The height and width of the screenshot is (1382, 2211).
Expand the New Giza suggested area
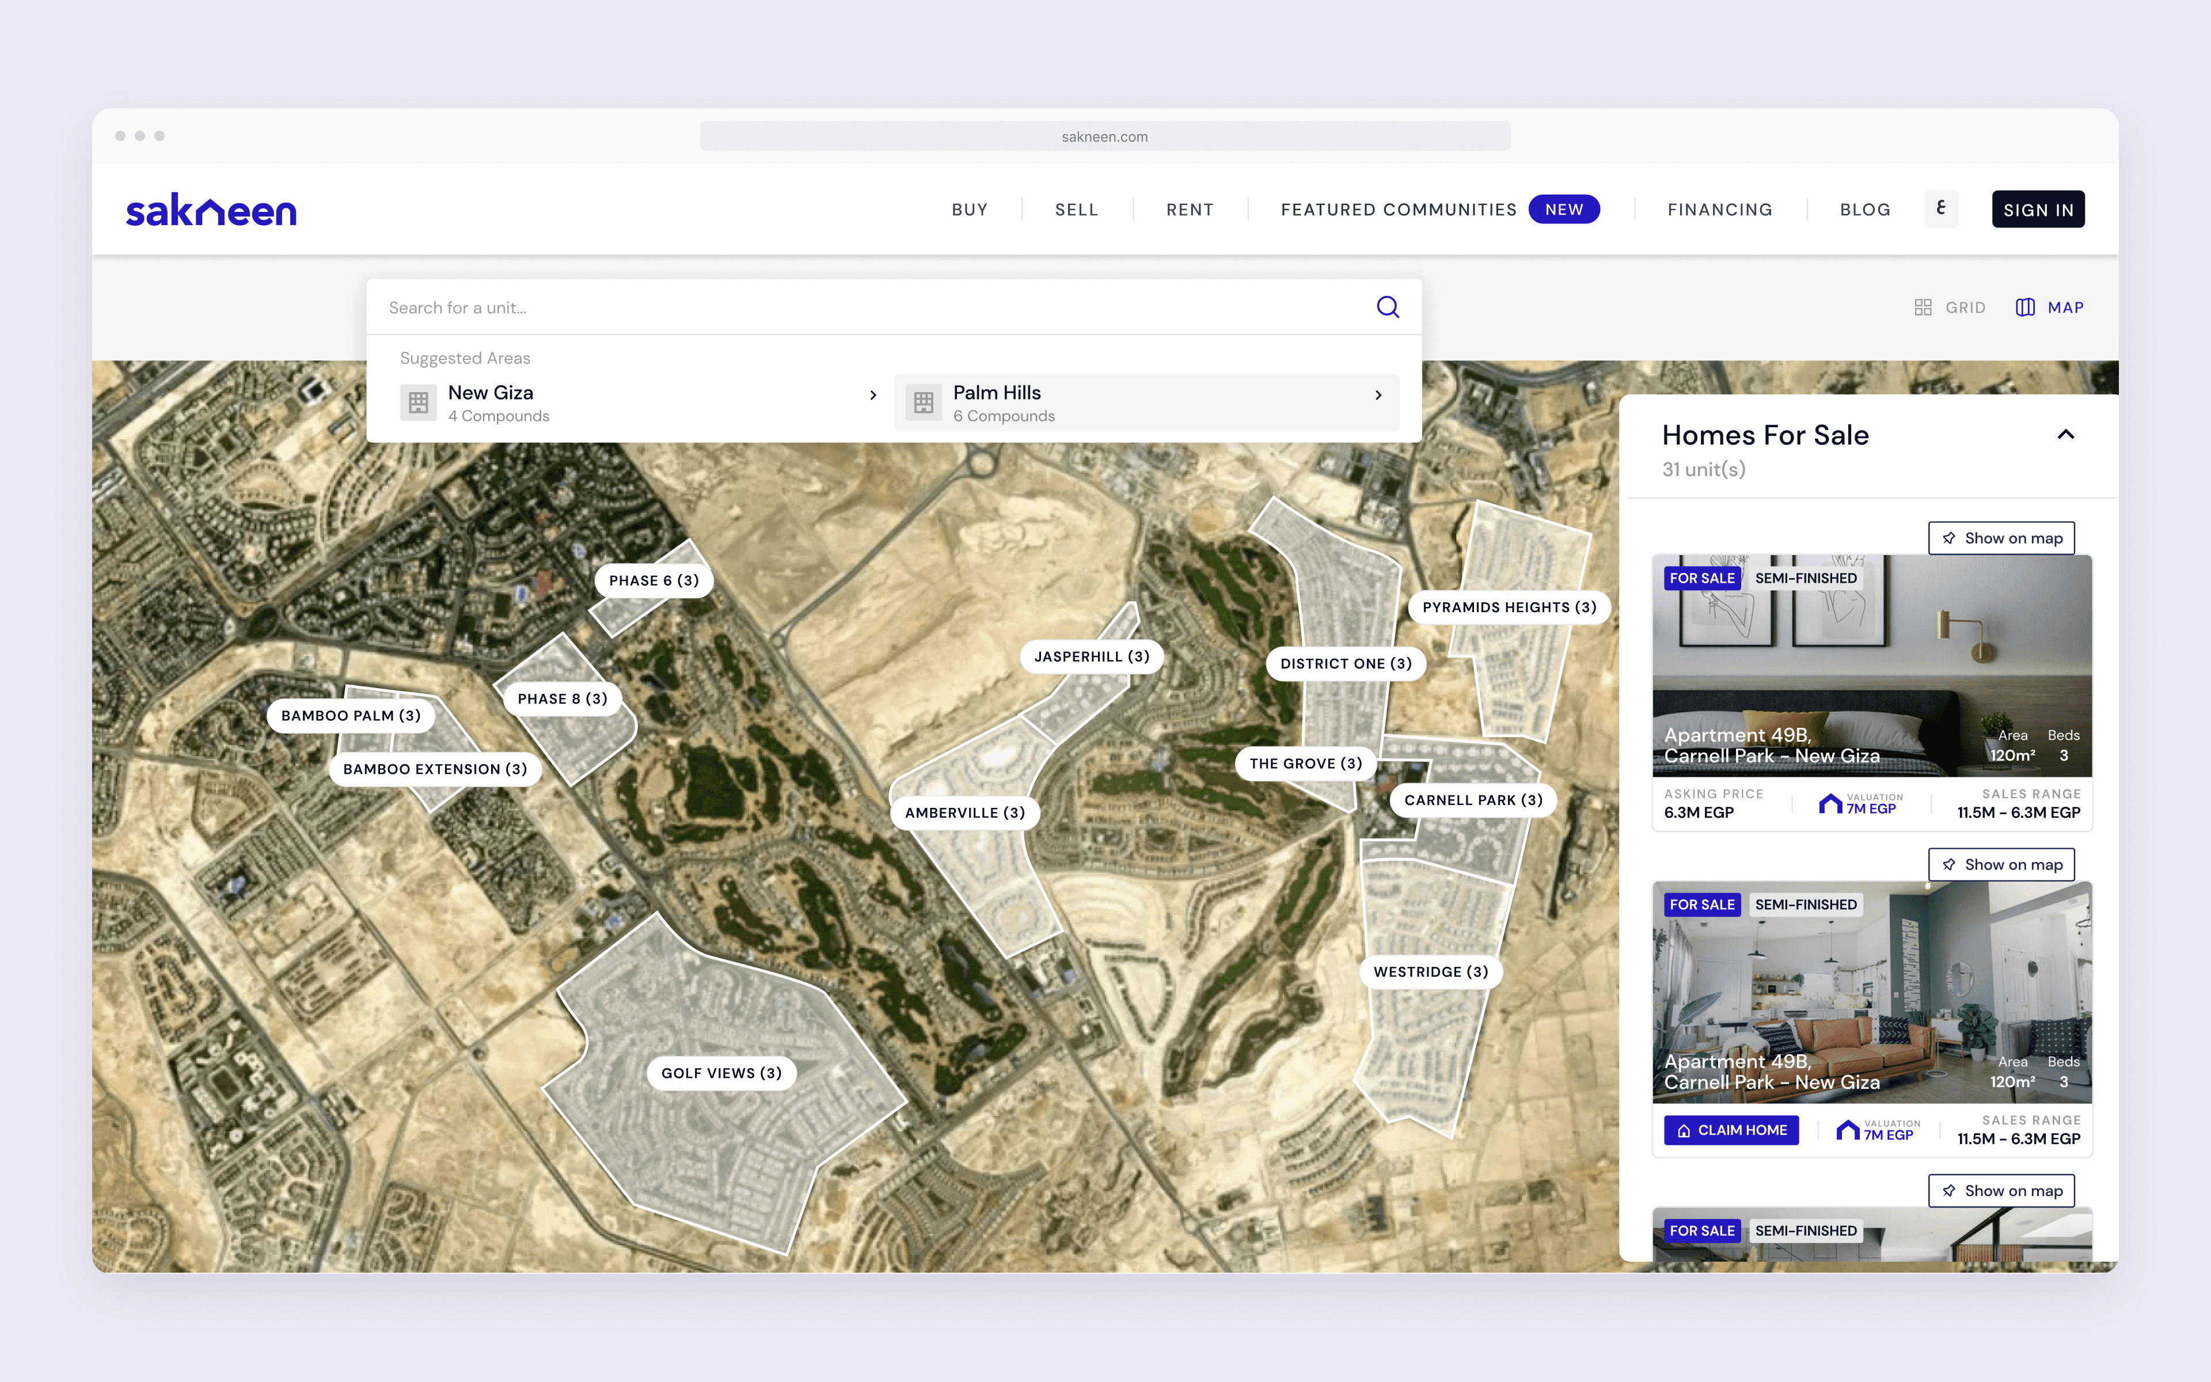click(873, 395)
